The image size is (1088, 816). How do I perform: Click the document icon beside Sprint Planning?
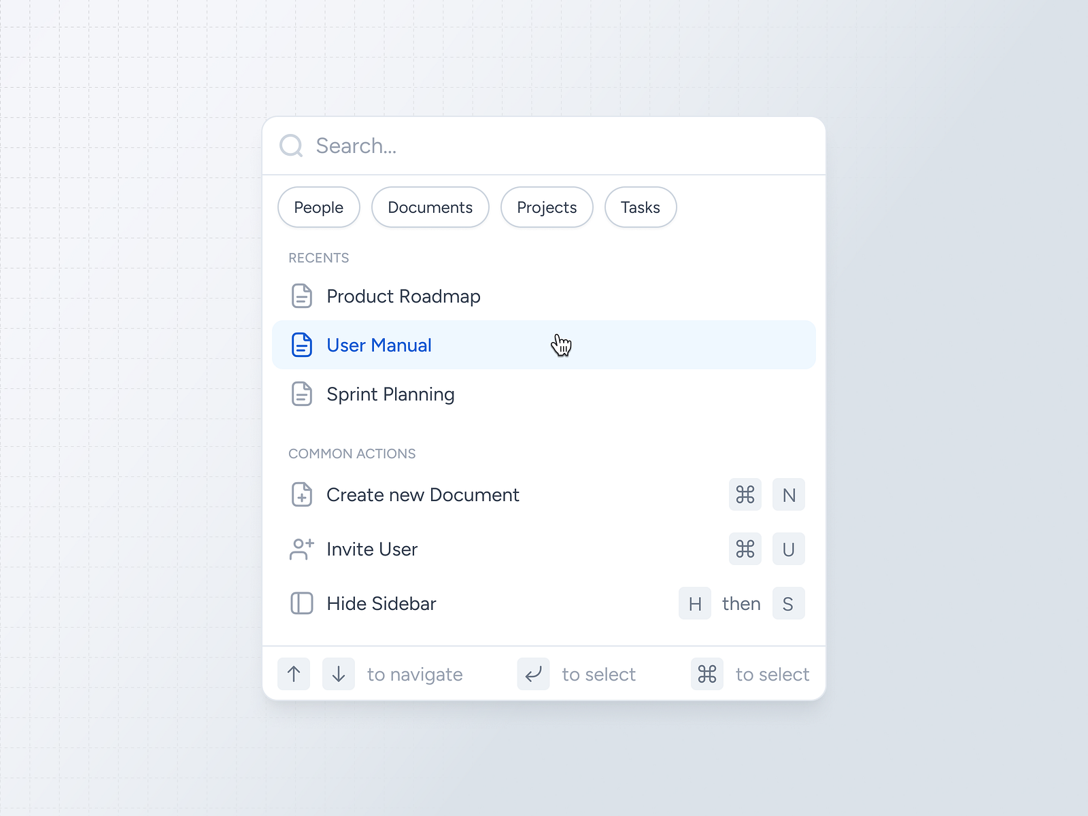pos(301,394)
